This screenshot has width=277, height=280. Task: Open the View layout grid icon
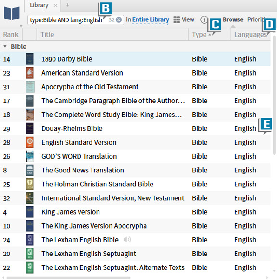coord(177,19)
